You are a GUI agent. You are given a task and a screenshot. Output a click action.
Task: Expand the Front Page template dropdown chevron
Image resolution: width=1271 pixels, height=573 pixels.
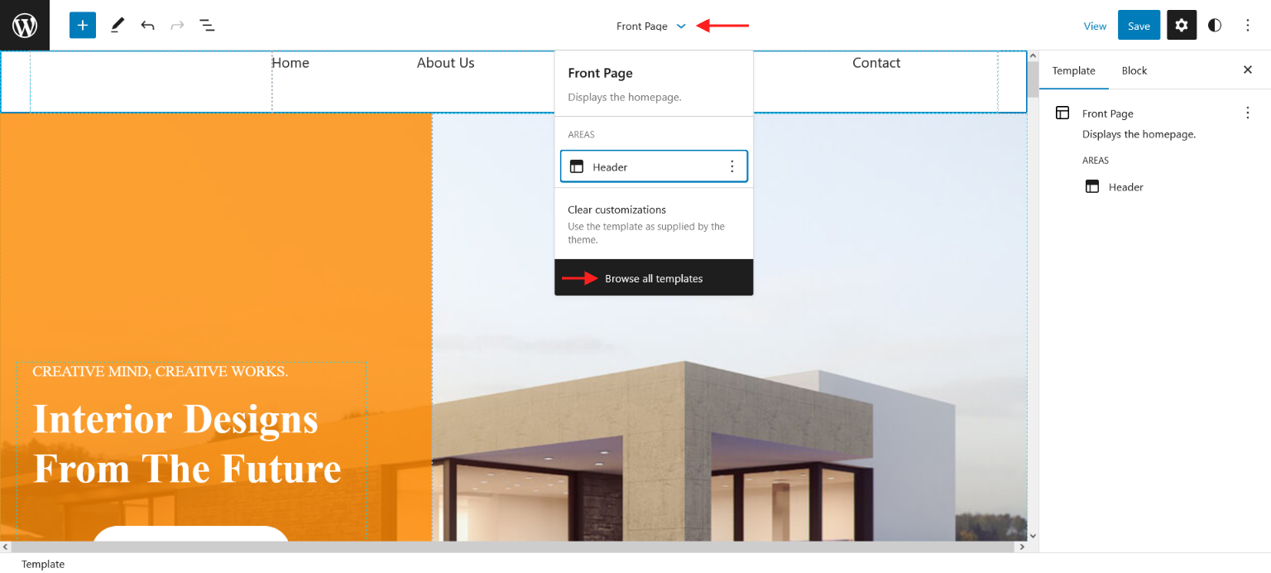click(681, 26)
